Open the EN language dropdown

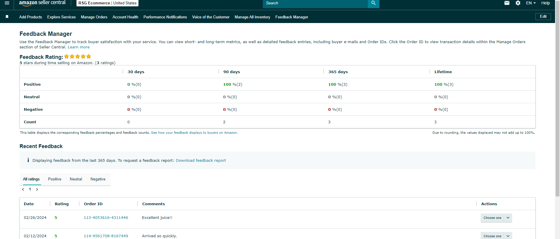pyautogui.click(x=531, y=3)
